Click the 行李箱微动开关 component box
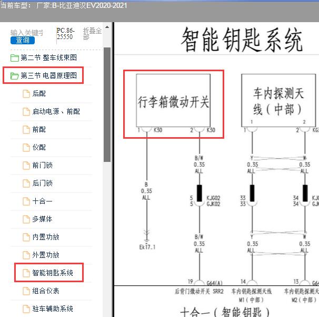 point(173,100)
